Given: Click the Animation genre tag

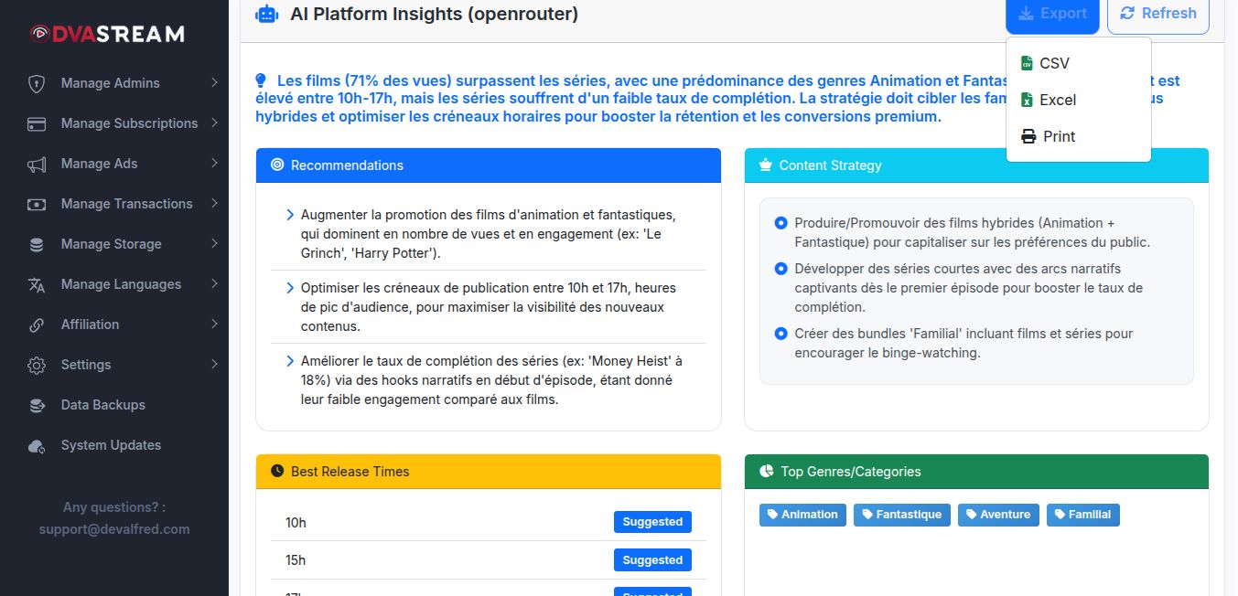Looking at the screenshot, I should [802, 515].
